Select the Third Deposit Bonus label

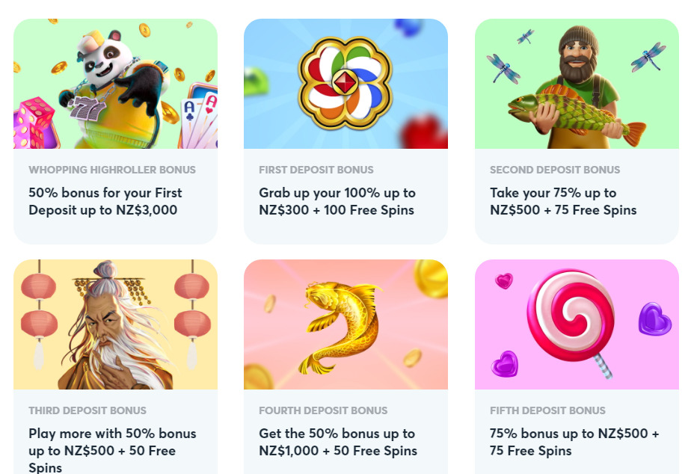87,410
